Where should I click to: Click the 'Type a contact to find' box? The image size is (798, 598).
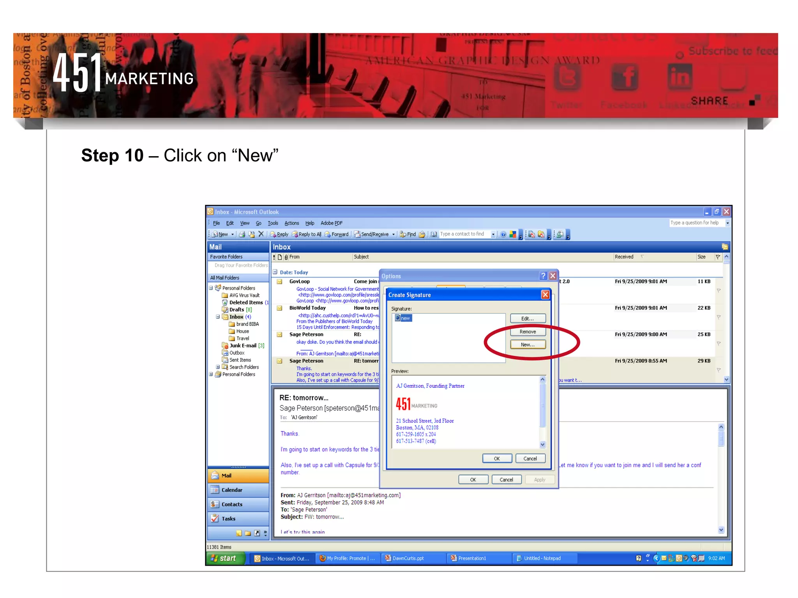(464, 234)
